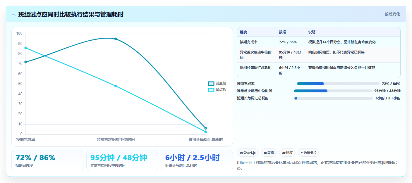The width and height of the screenshot is (412, 183).
Task: Select the Chart.js tag
Action: (x=248, y=153)
